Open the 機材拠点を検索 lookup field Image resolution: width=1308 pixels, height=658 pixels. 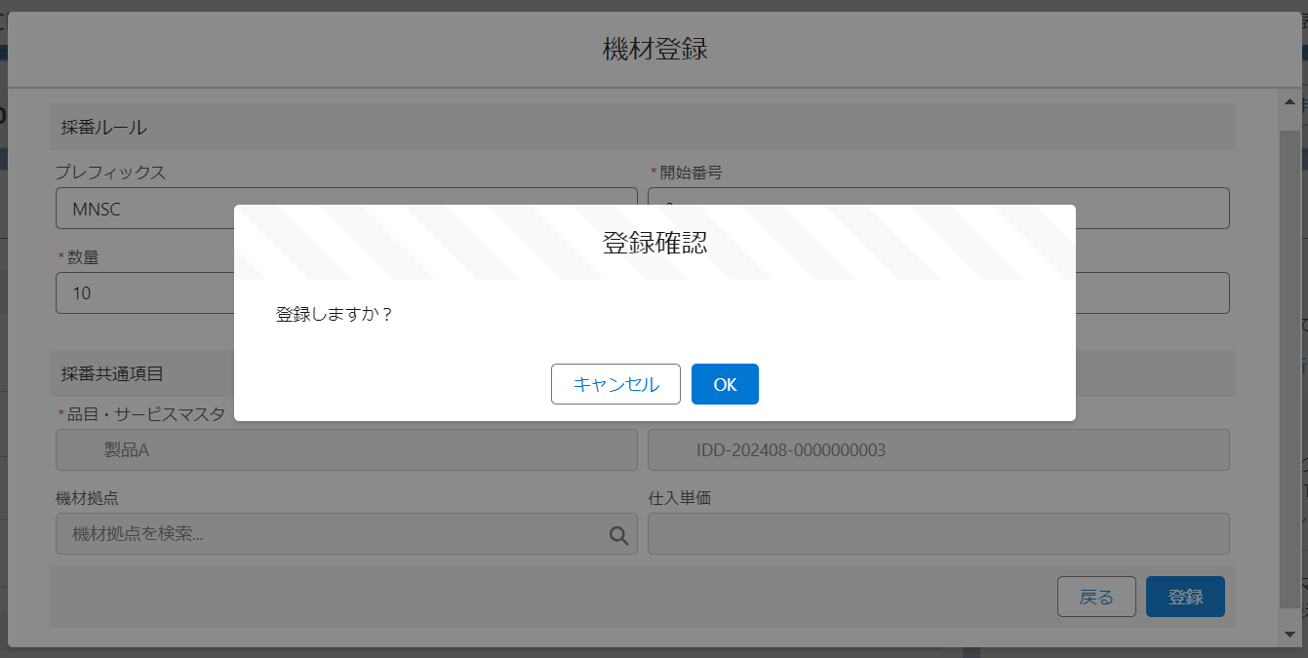[332, 534]
